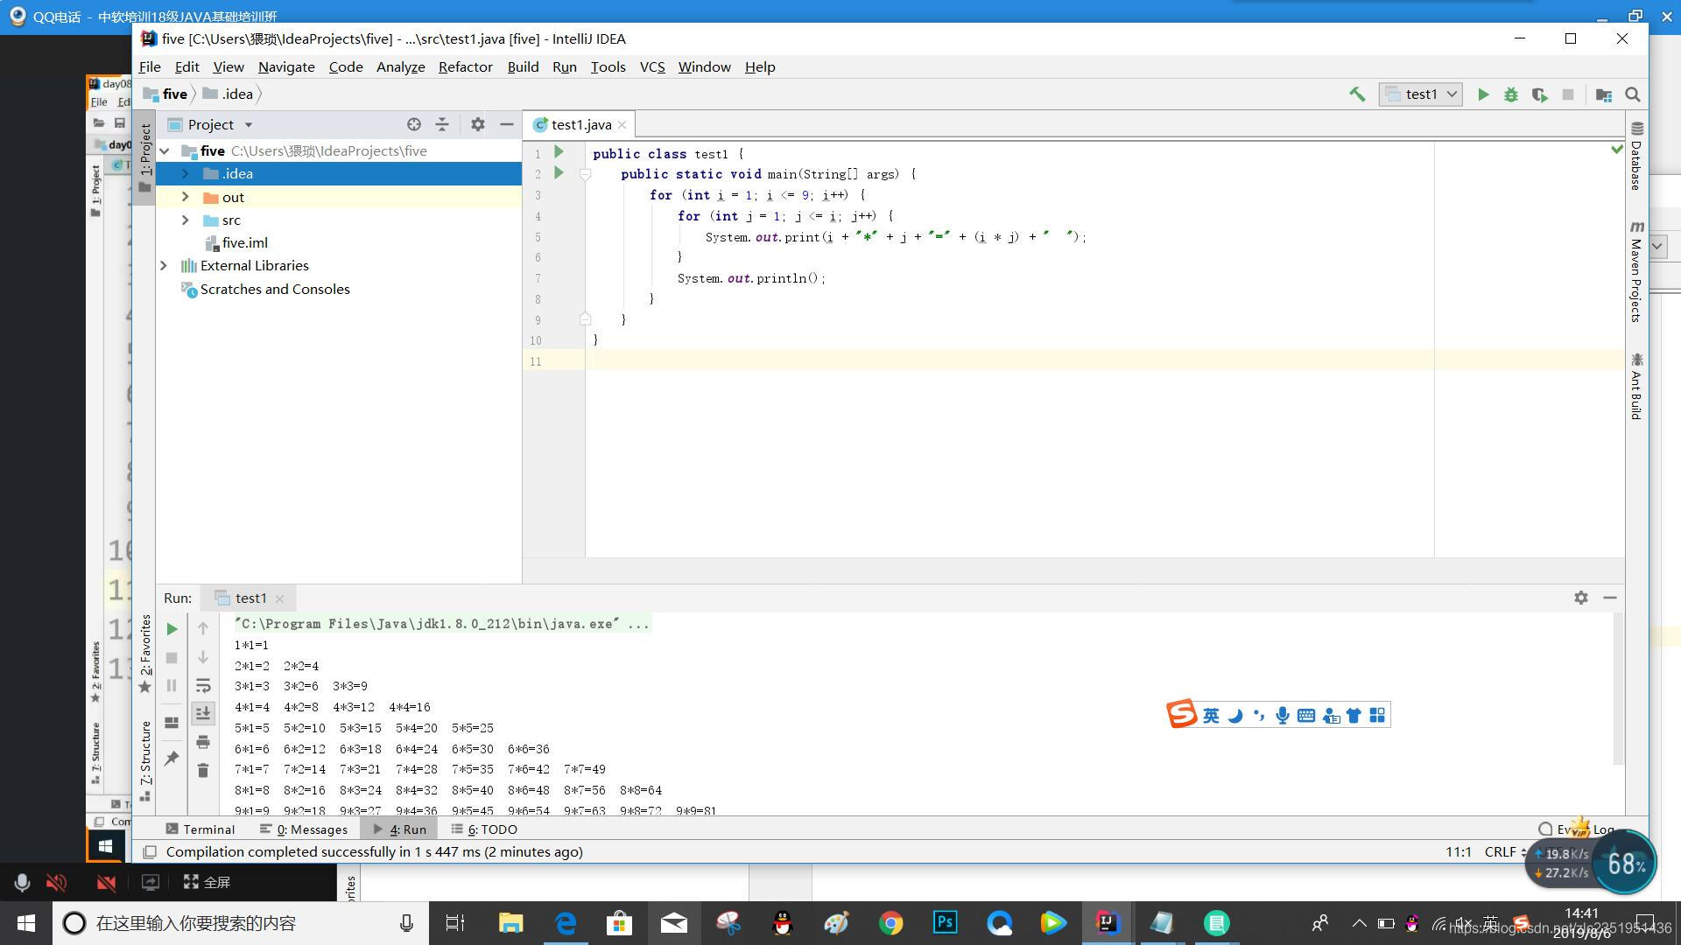The height and width of the screenshot is (945, 1681).
Task: Expand External Libraries node
Action: (164, 265)
